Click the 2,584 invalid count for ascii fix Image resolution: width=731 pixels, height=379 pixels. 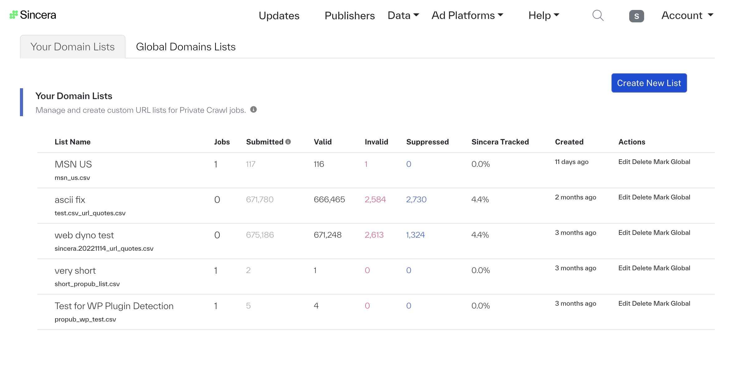(375, 199)
